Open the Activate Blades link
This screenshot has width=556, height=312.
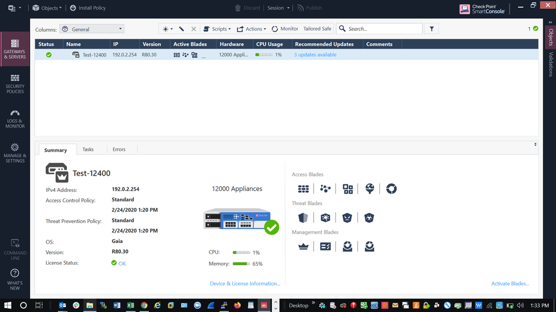pyautogui.click(x=510, y=284)
